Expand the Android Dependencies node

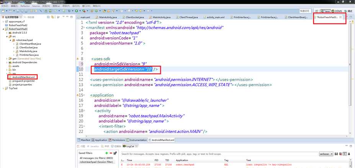pyautogui.click(x=7, y=63)
